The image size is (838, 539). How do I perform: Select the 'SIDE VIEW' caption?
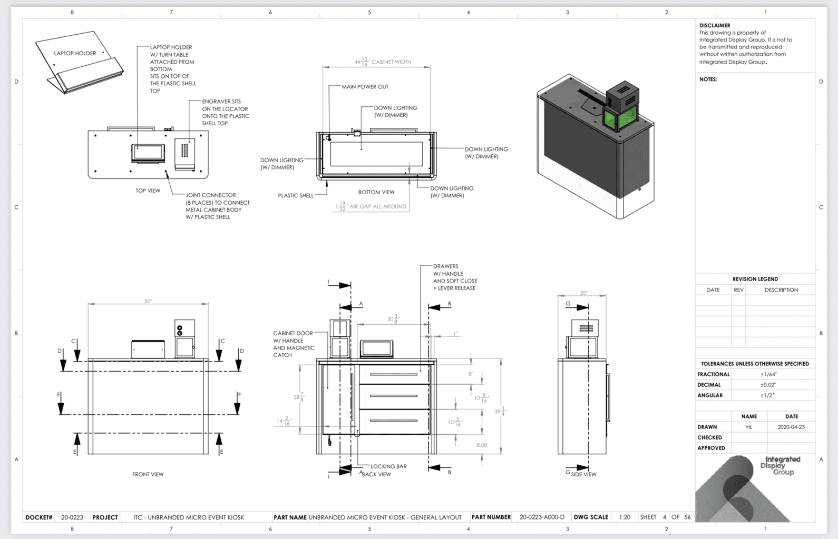coord(583,474)
